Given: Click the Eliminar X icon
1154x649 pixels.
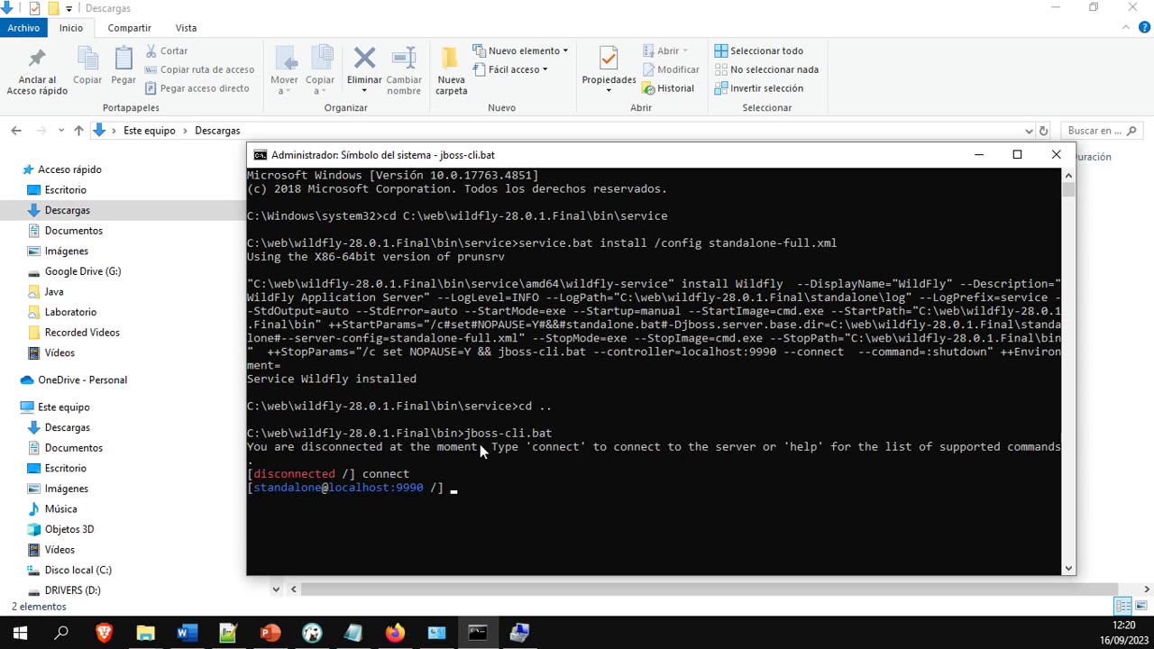Looking at the screenshot, I should click(364, 59).
